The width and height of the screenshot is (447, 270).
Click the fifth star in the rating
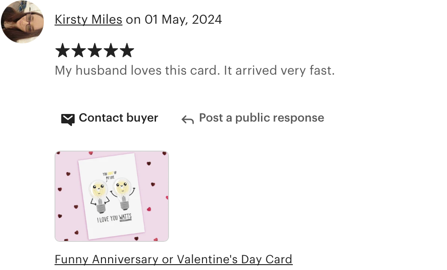[127, 51]
